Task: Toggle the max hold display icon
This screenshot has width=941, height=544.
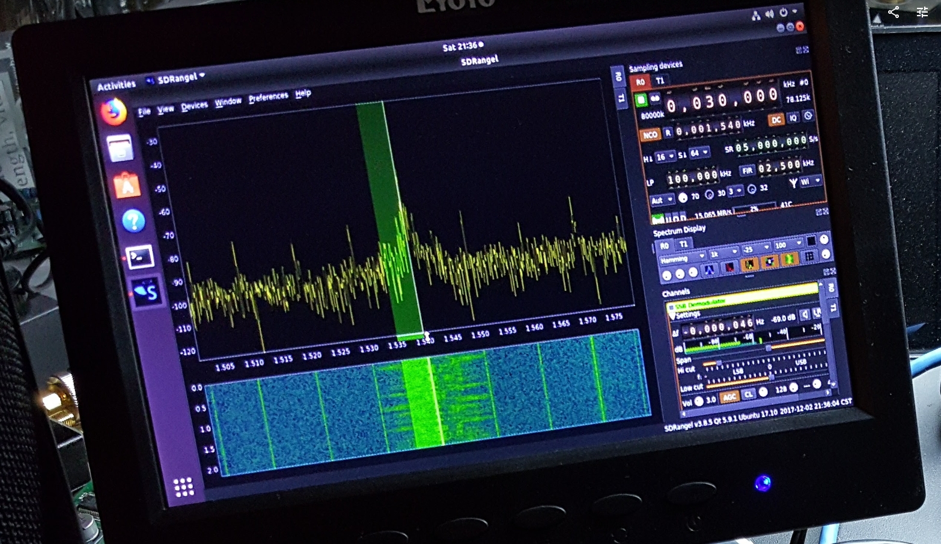Action: click(769, 261)
